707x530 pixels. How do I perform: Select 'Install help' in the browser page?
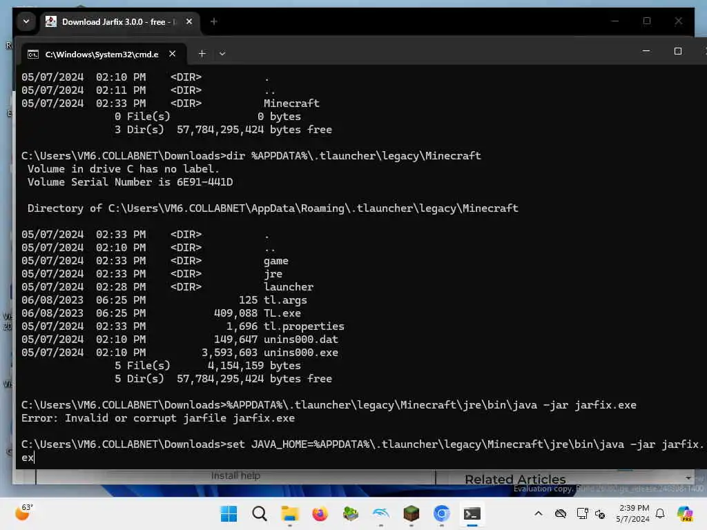[235, 475]
